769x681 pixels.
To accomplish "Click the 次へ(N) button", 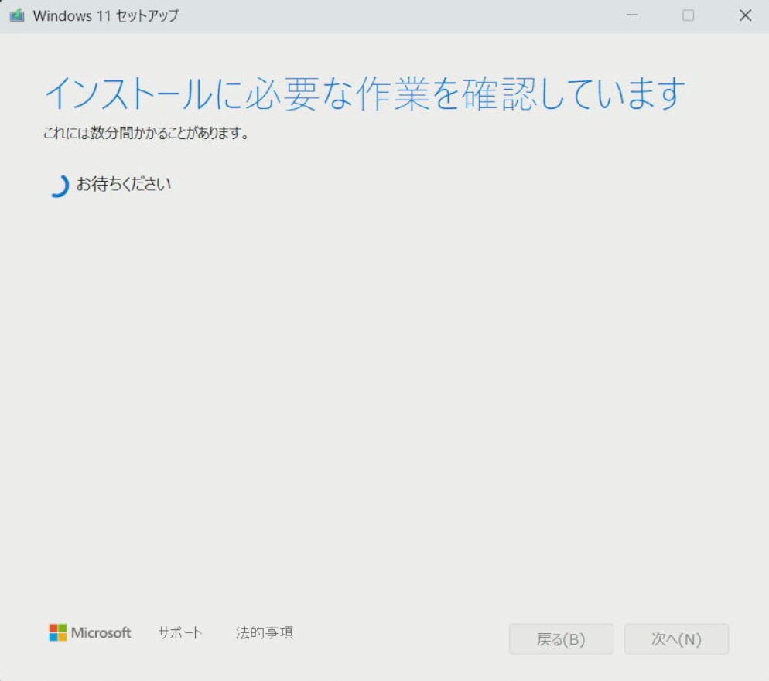I will (x=676, y=638).
